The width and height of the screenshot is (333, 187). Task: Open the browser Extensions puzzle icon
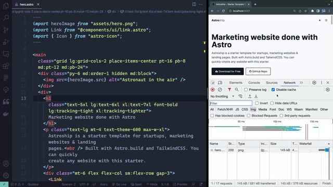(312, 11)
